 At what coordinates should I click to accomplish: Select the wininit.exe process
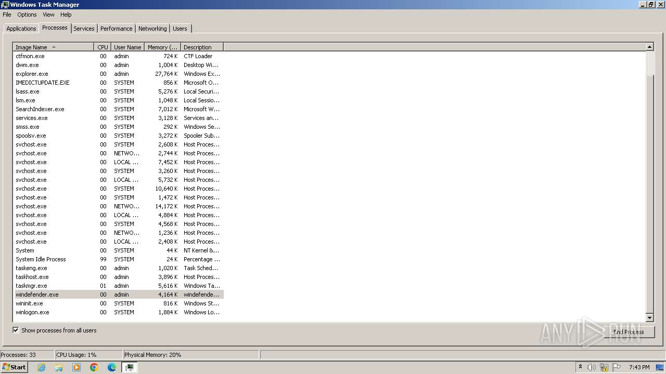[x=118, y=303]
